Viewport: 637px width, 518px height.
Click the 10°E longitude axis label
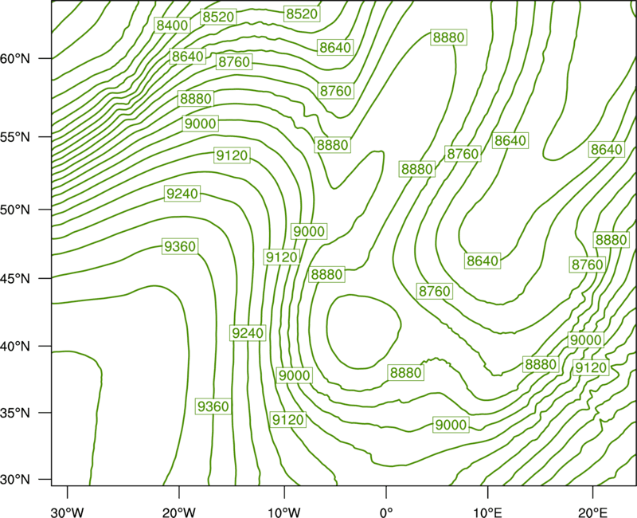coord(487,512)
